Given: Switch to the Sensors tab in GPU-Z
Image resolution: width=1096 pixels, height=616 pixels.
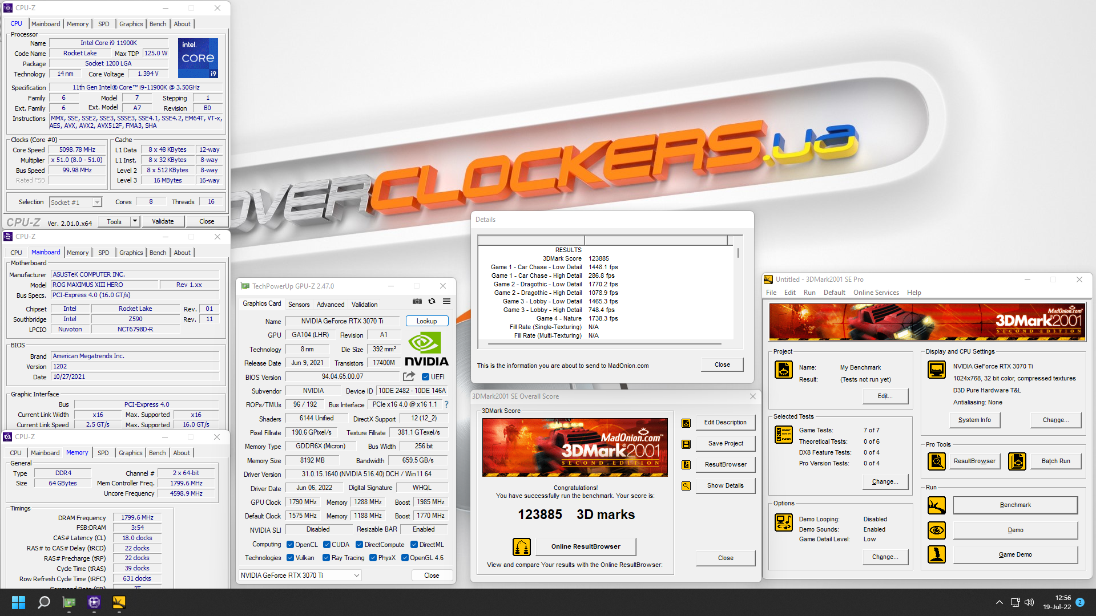Looking at the screenshot, I should pos(299,305).
